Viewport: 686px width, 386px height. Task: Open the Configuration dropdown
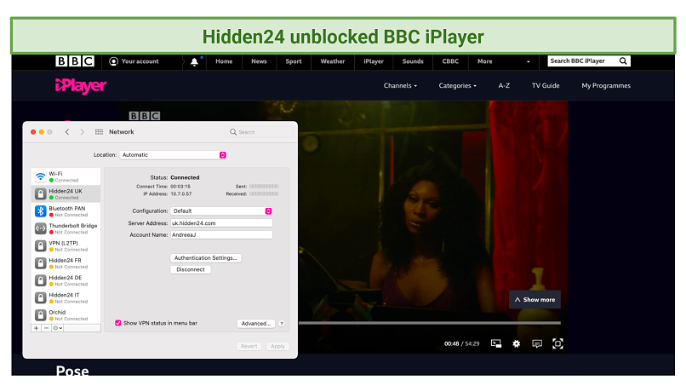(221, 210)
